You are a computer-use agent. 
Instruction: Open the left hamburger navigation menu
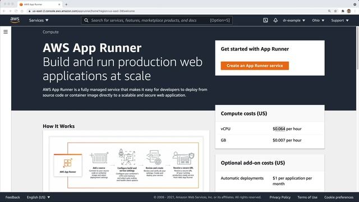click(6, 32)
